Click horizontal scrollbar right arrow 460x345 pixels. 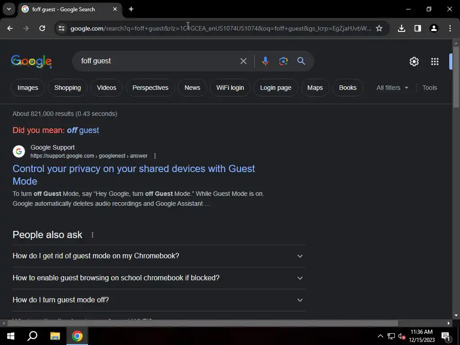(x=449, y=323)
